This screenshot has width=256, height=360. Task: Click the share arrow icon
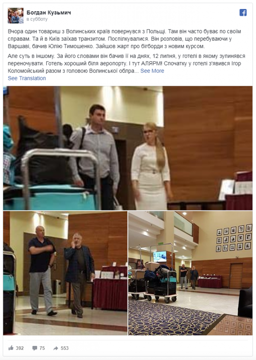[56, 348]
